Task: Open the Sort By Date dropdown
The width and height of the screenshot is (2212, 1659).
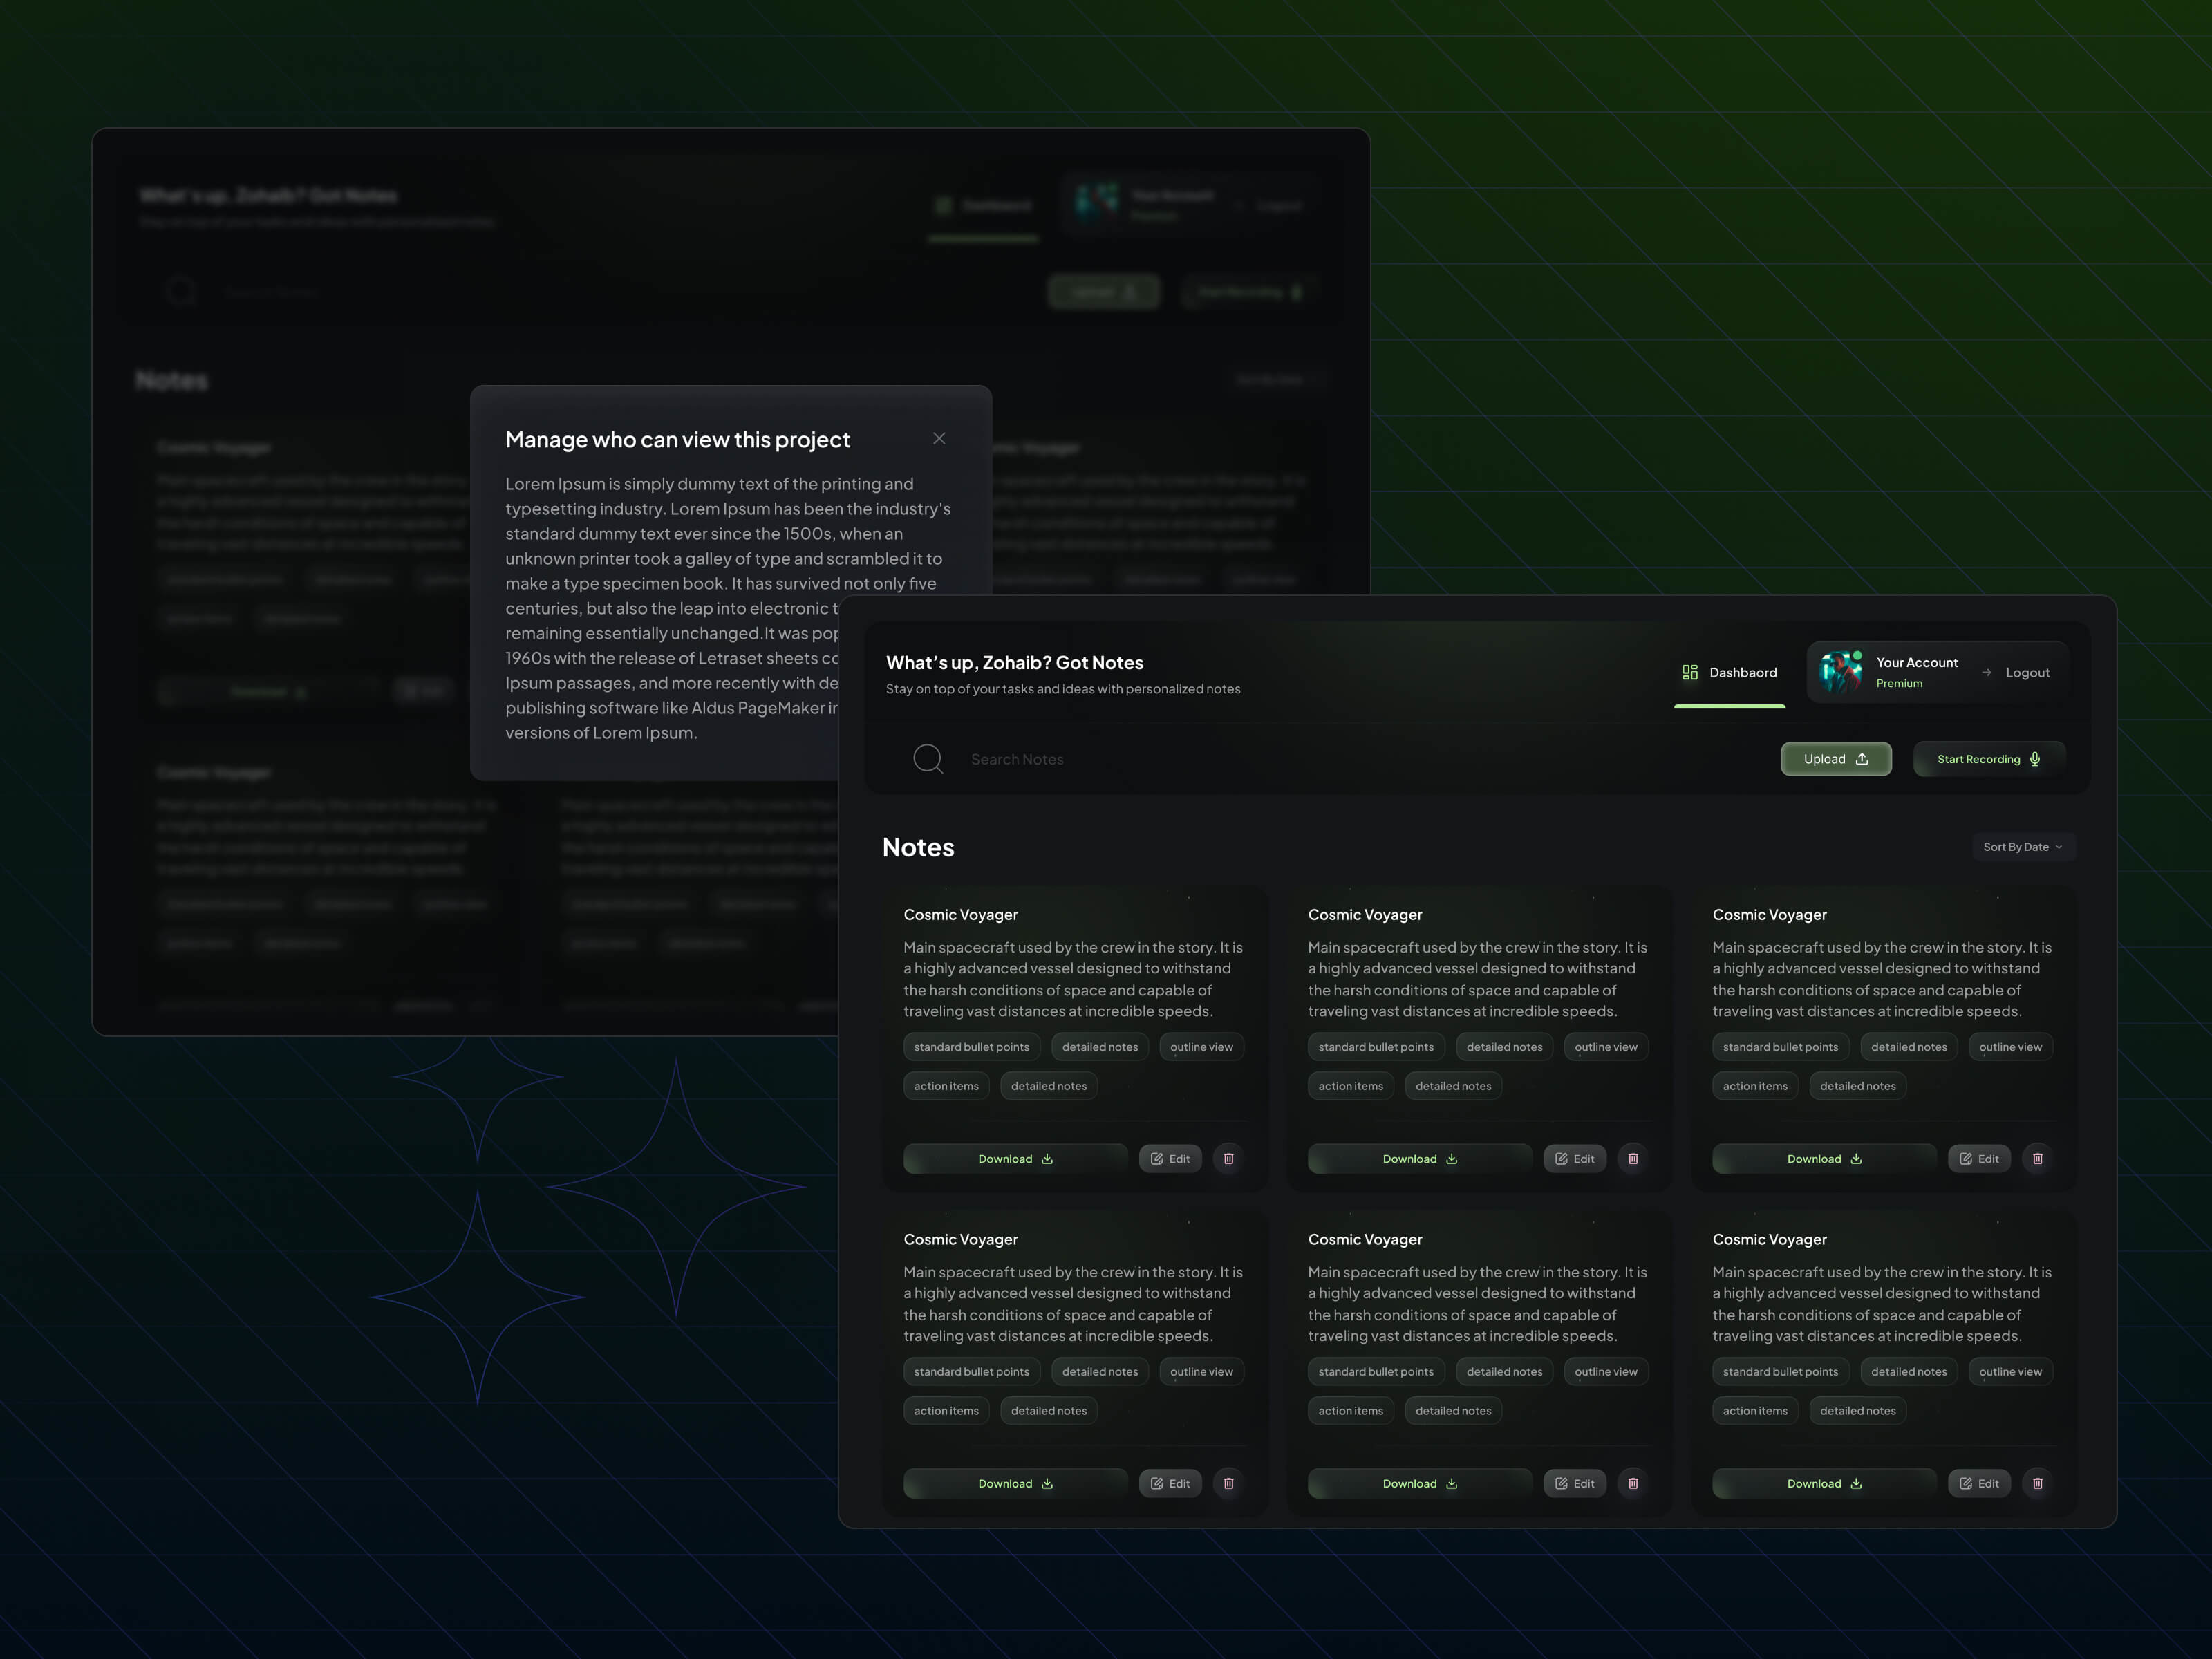Action: 2023,847
